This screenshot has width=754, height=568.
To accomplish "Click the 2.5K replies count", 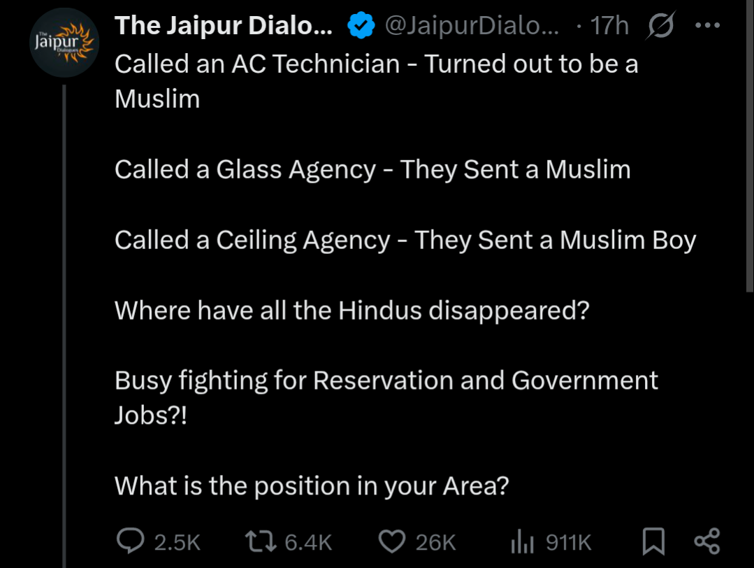I will [177, 542].
